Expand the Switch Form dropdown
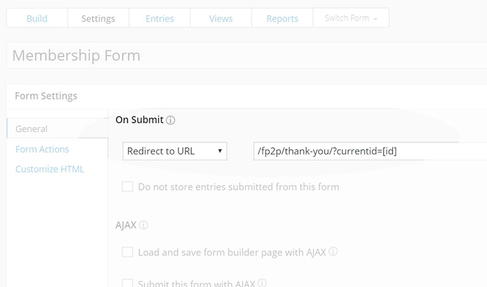The height and width of the screenshot is (287, 487). pyautogui.click(x=351, y=18)
